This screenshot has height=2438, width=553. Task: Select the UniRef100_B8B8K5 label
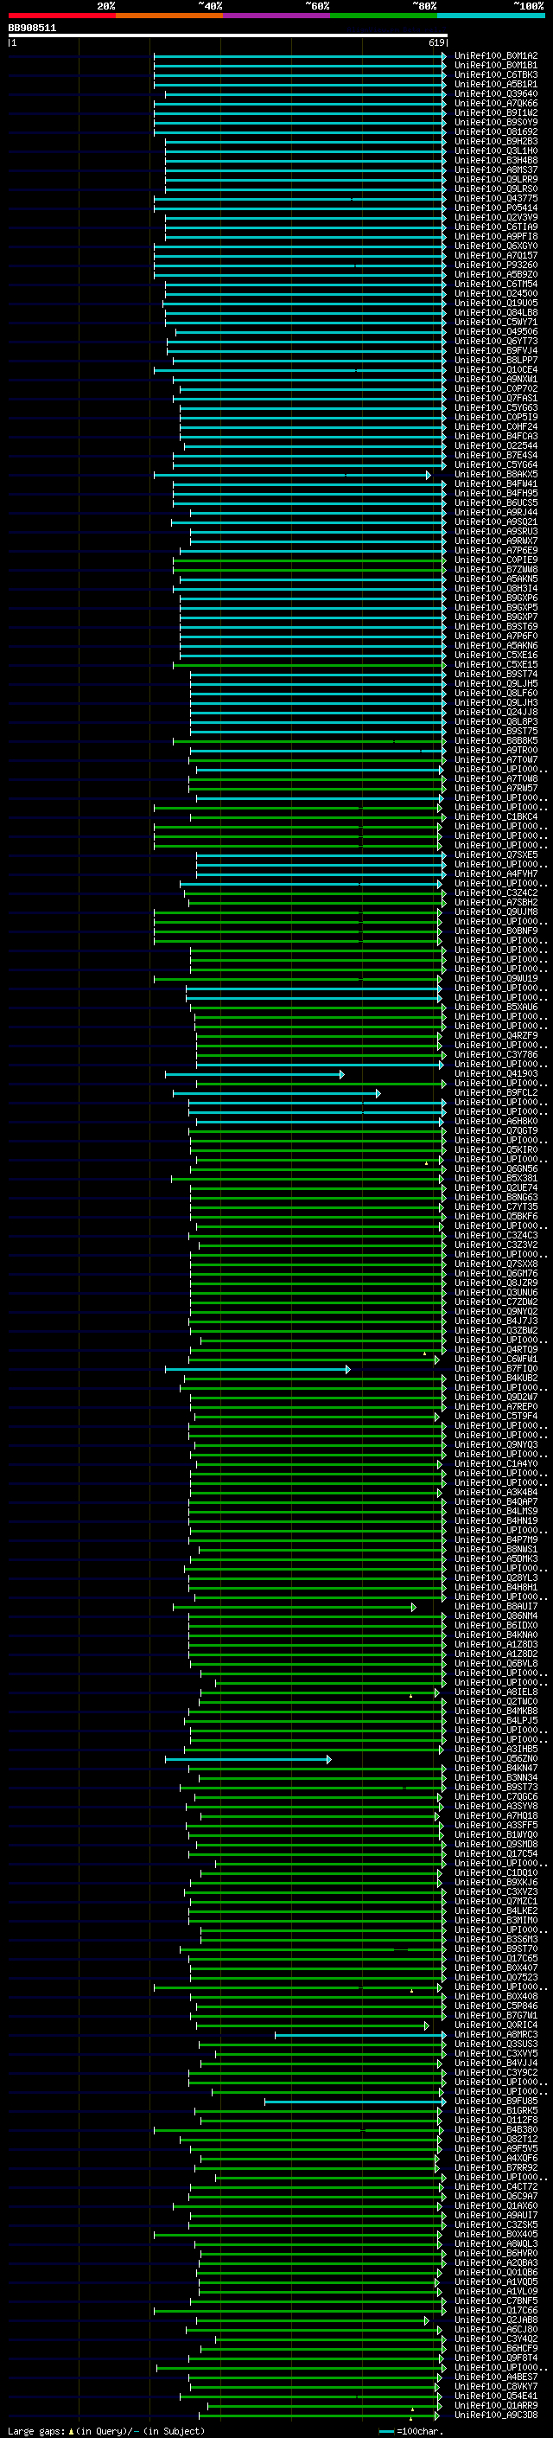496,741
